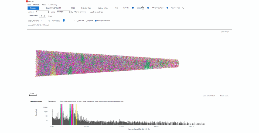Enable the Round checkbox
The width and height of the screenshot is (259, 133).
[78, 21]
